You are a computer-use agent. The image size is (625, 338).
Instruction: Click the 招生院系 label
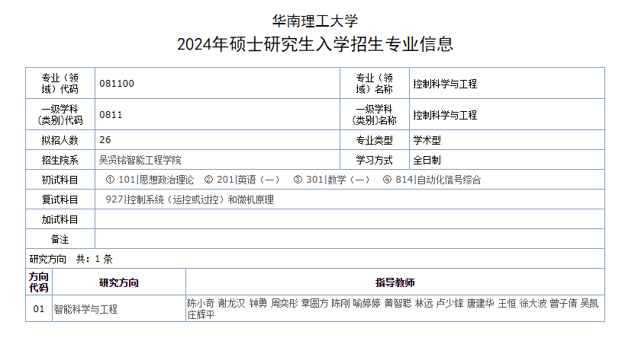point(60,160)
